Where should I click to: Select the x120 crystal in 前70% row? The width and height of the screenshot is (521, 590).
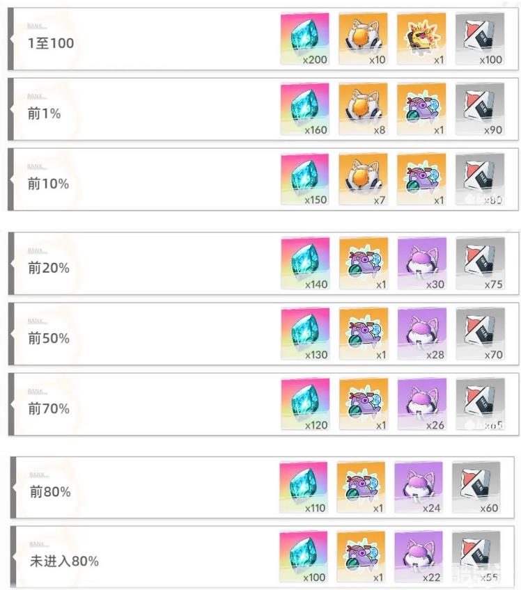(x=306, y=404)
